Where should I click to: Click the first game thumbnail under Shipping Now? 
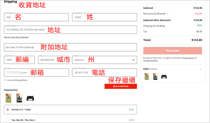[9, 98]
